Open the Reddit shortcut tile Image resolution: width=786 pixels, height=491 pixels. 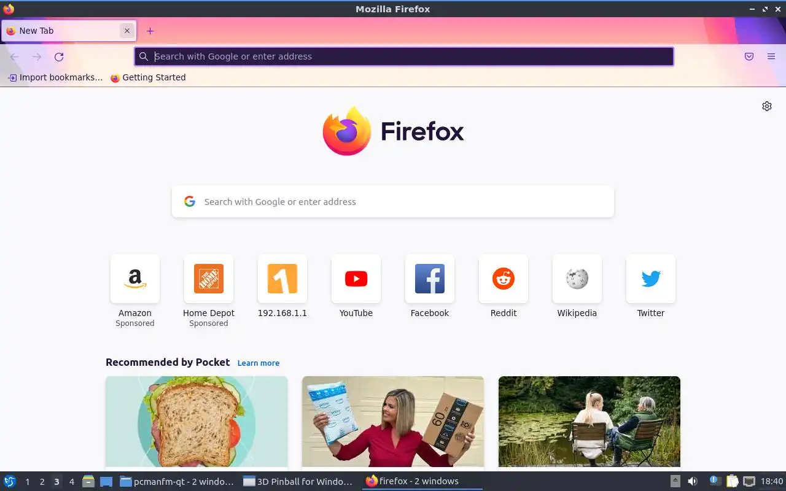504,279
